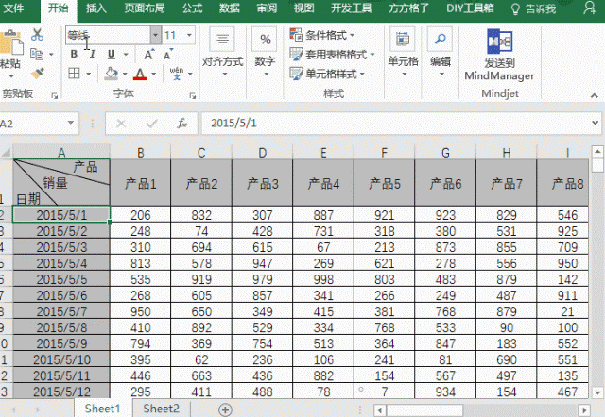
Task: Open clipboard dialog launcher
Action: click(x=55, y=96)
